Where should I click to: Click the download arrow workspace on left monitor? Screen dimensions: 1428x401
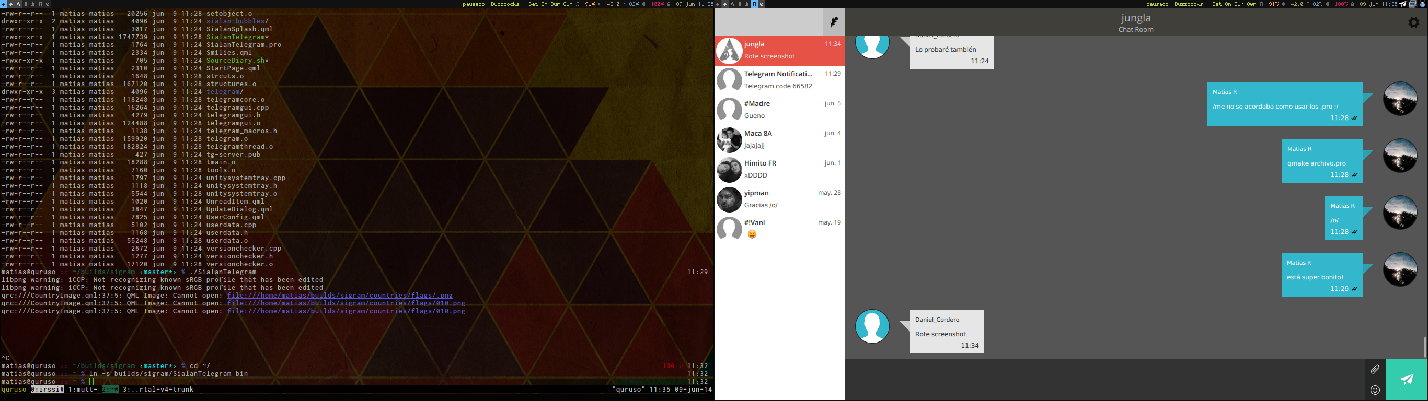pos(11,4)
